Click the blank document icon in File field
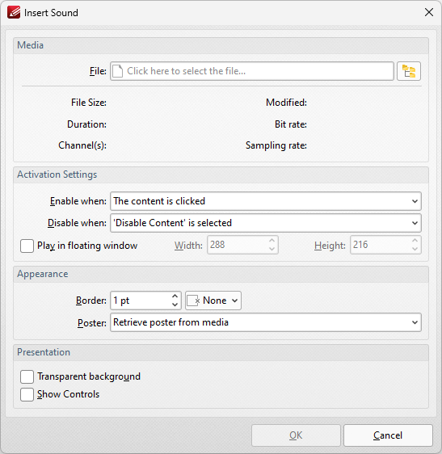 pos(118,71)
